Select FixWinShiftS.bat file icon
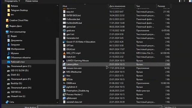The height and width of the screenshot is (108, 192). [x=64, y=23]
